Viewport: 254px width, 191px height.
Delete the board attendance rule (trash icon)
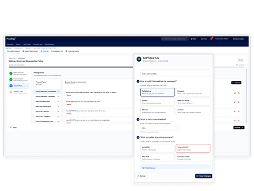238,111
